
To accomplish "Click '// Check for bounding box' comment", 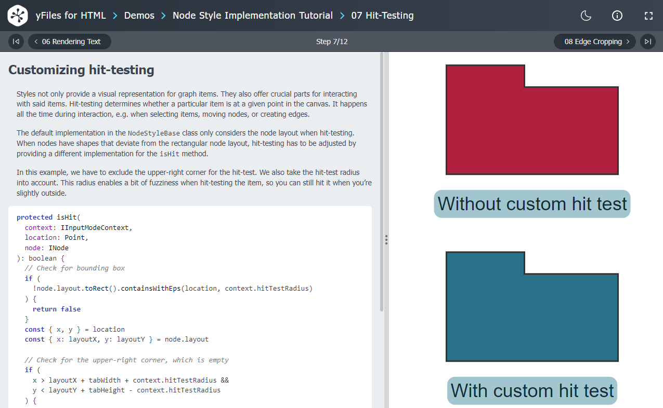I will pos(75,268).
